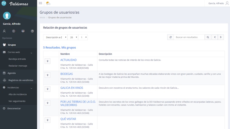Image resolution: width=230 pixels, height=129 pixels.
Task: Open Ver seguimiento submenu item
Action: [x=17, y=101]
